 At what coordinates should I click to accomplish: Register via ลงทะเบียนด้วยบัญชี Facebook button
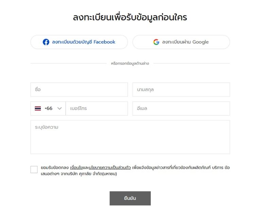(79, 42)
